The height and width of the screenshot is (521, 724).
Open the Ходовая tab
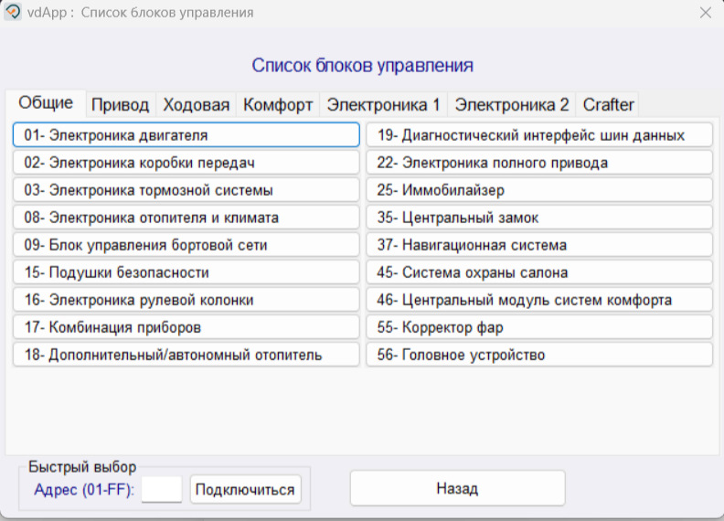point(196,104)
